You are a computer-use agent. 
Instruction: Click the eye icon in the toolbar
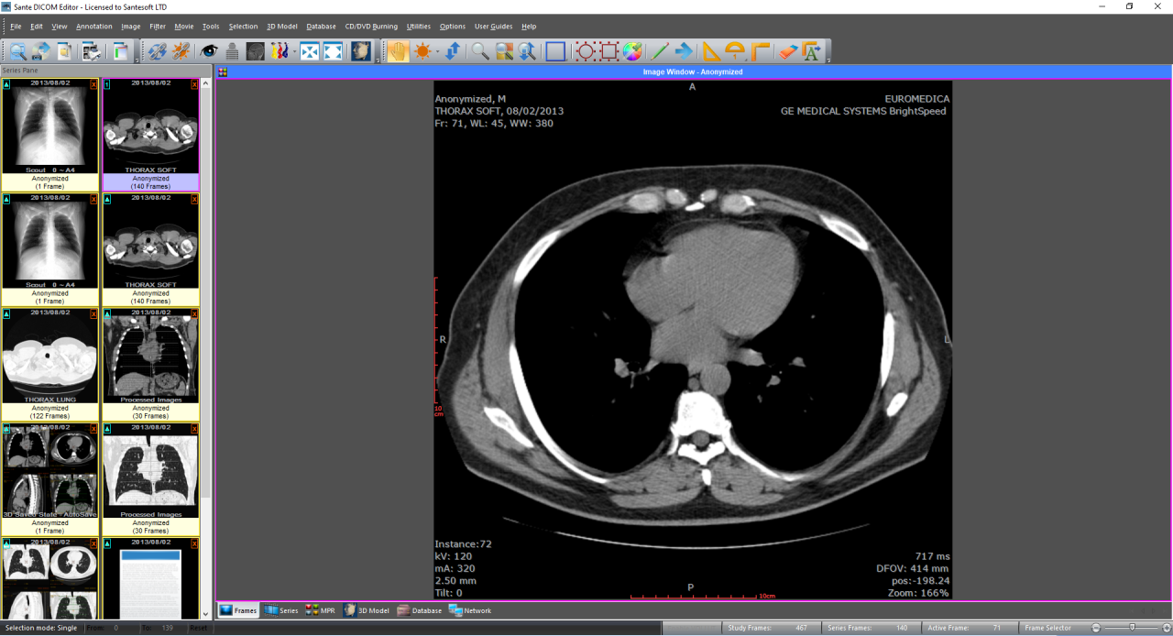209,51
